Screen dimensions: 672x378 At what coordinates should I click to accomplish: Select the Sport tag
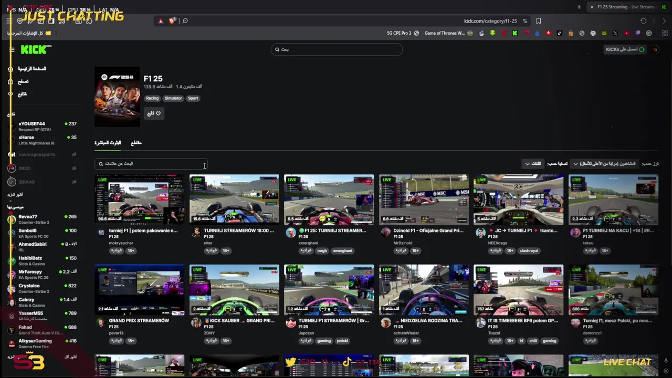[193, 98]
